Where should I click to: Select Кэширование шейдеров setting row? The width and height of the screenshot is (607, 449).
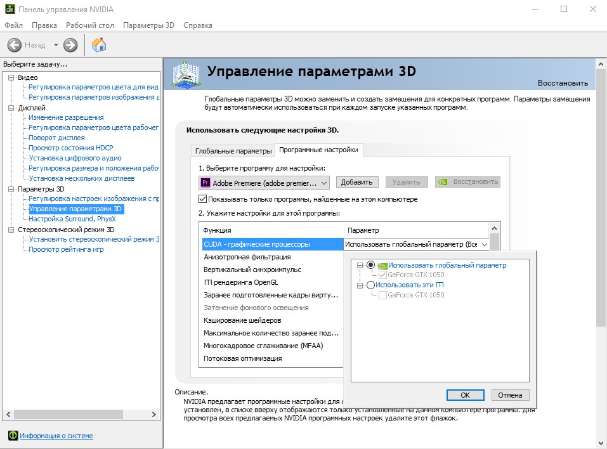click(x=273, y=320)
